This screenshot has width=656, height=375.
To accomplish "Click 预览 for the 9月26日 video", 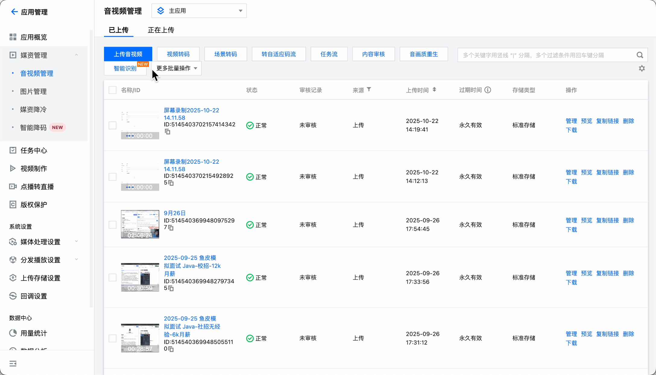I will point(586,220).
